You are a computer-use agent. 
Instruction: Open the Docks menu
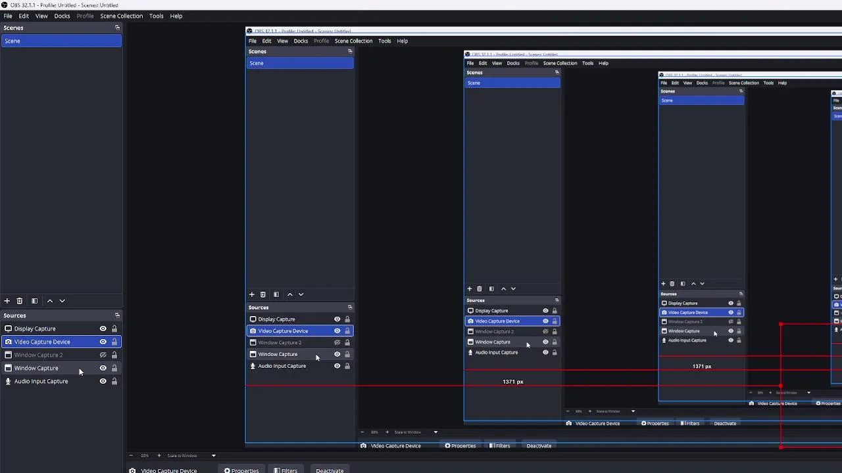pos(62,16)
